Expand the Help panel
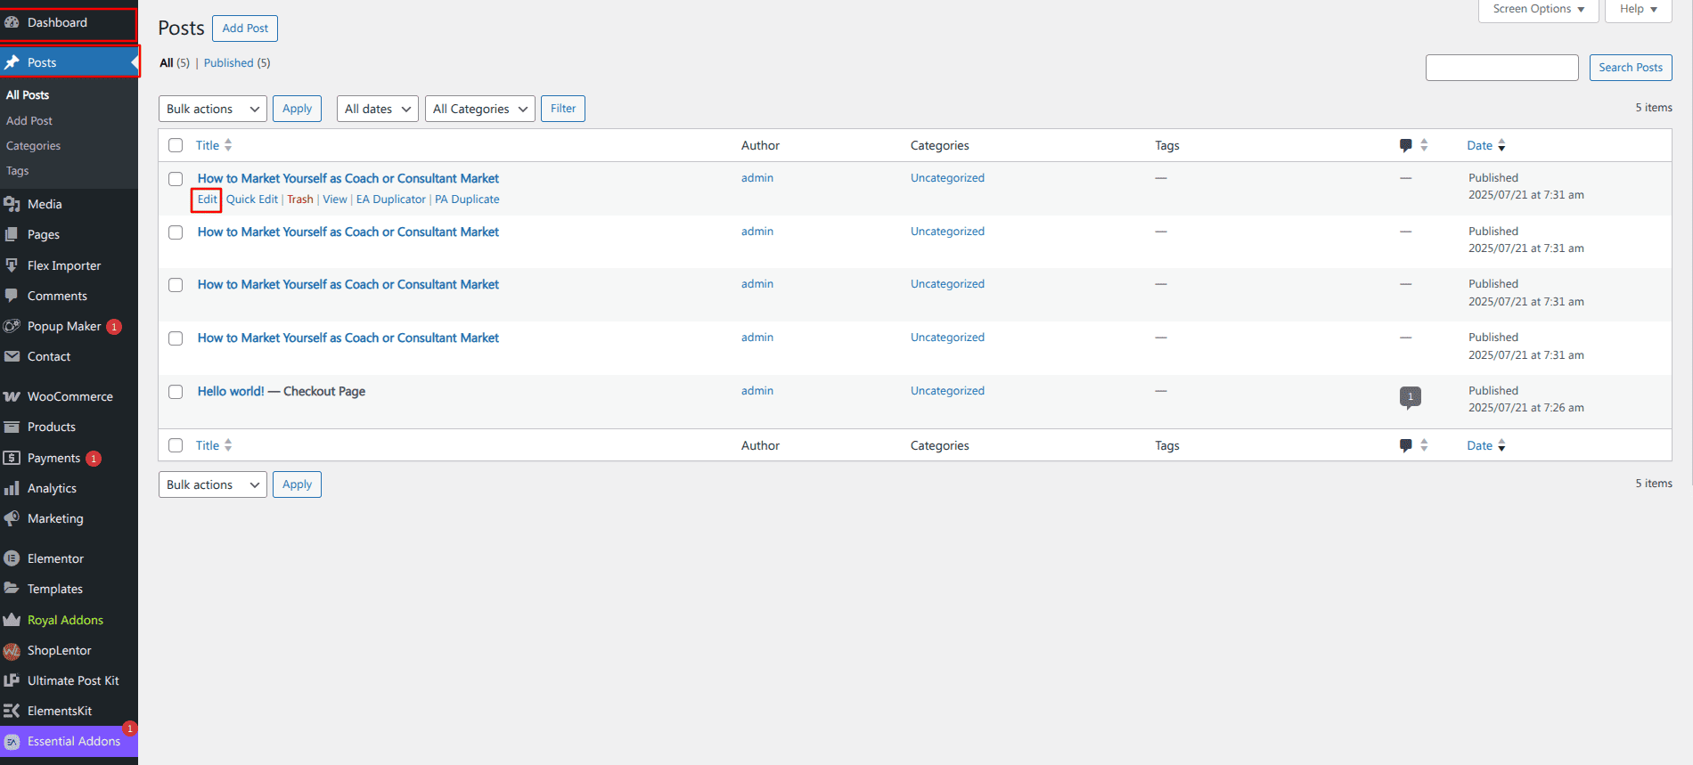1693x765 pixels. click(1639, 9)
